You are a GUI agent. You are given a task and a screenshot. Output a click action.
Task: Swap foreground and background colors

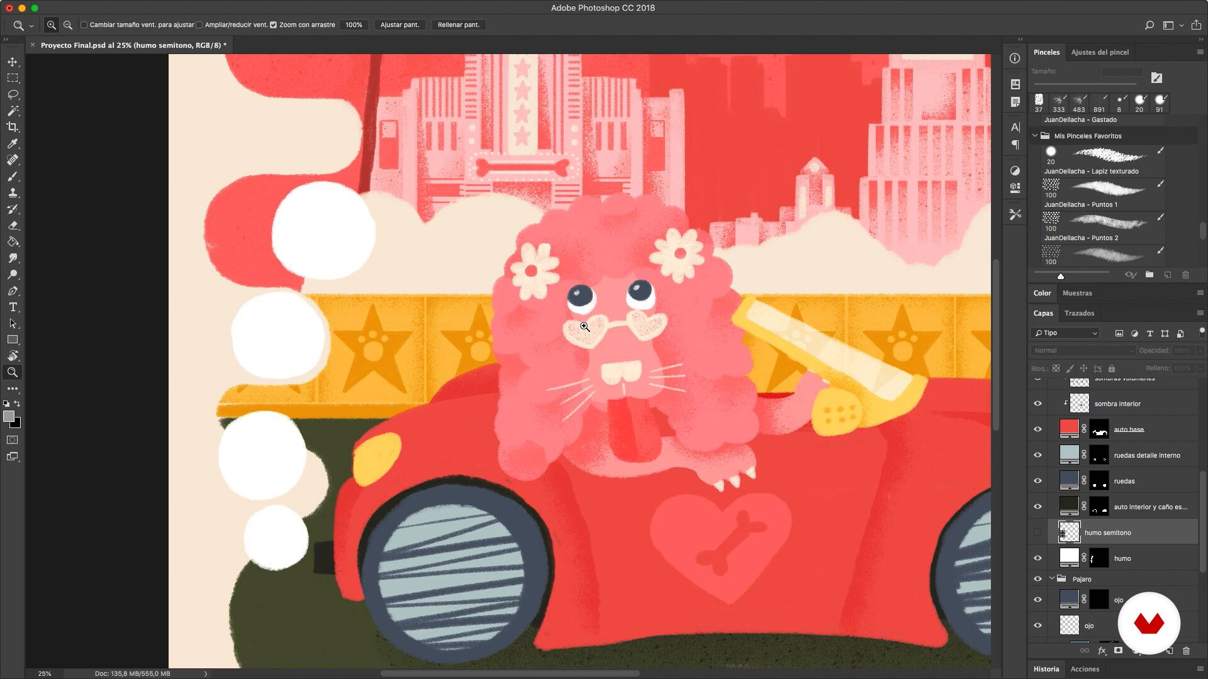click(x=18, y=404)
